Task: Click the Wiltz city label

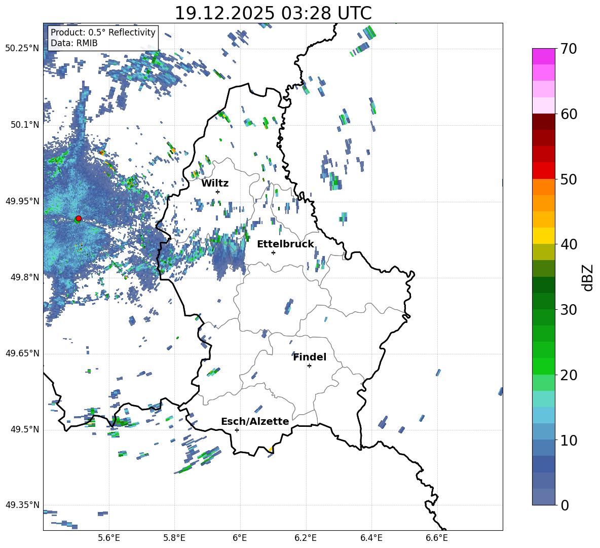Action: pos(215,184)
